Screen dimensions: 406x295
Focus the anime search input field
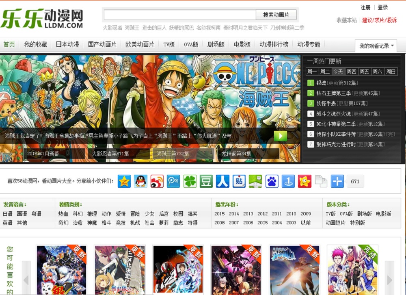pos(180,15)
